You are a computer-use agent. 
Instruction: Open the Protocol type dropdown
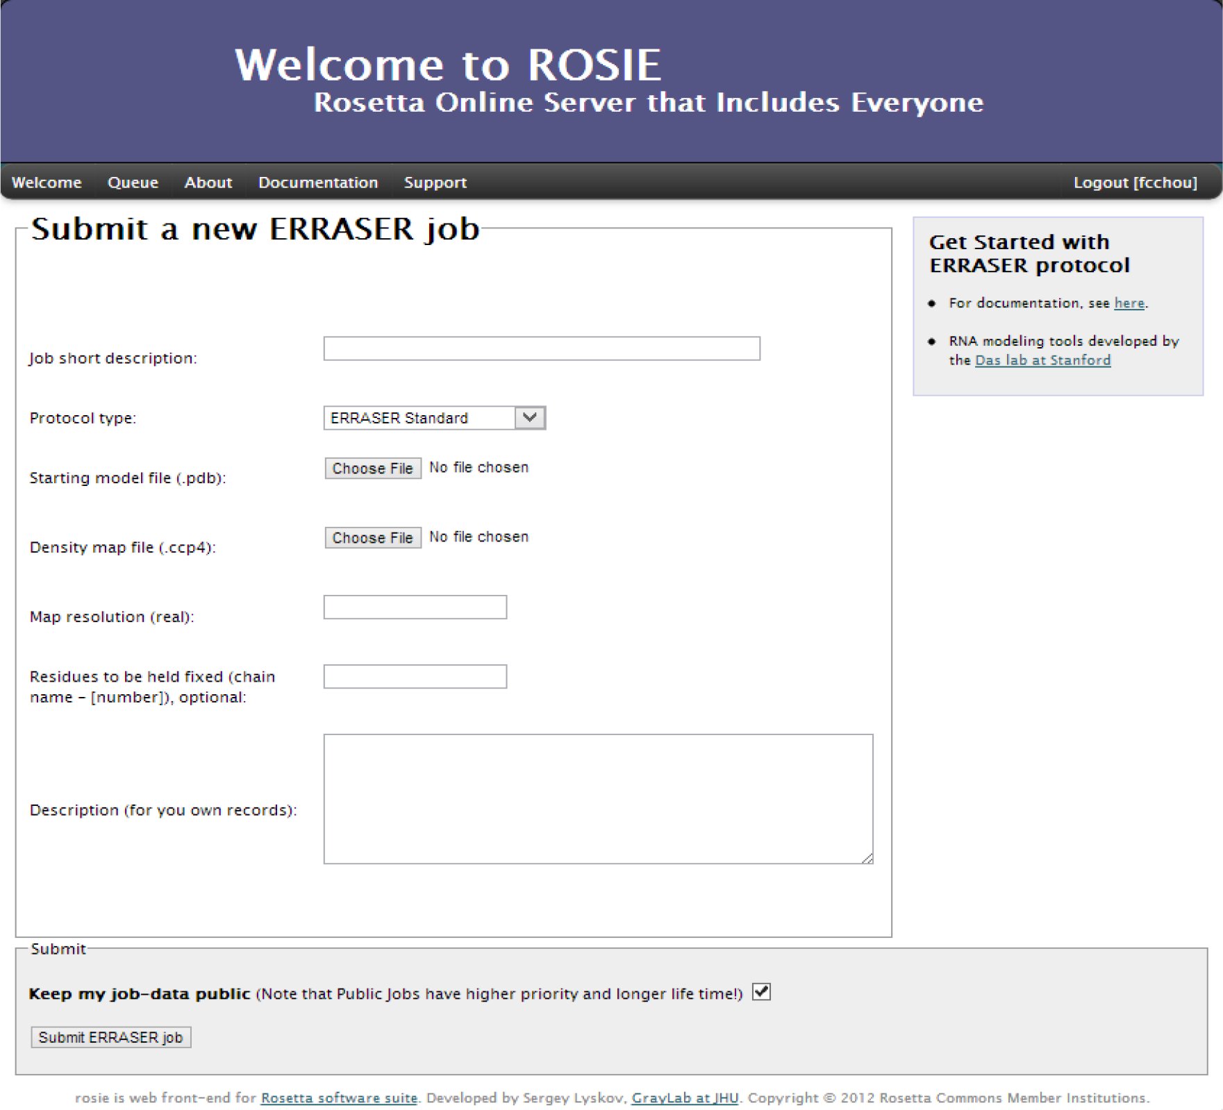point(435,418)
